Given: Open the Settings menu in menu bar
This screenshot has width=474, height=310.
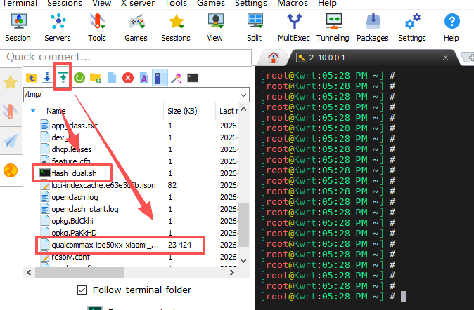Looking at the screenshot, I should [x=251, y=3].
